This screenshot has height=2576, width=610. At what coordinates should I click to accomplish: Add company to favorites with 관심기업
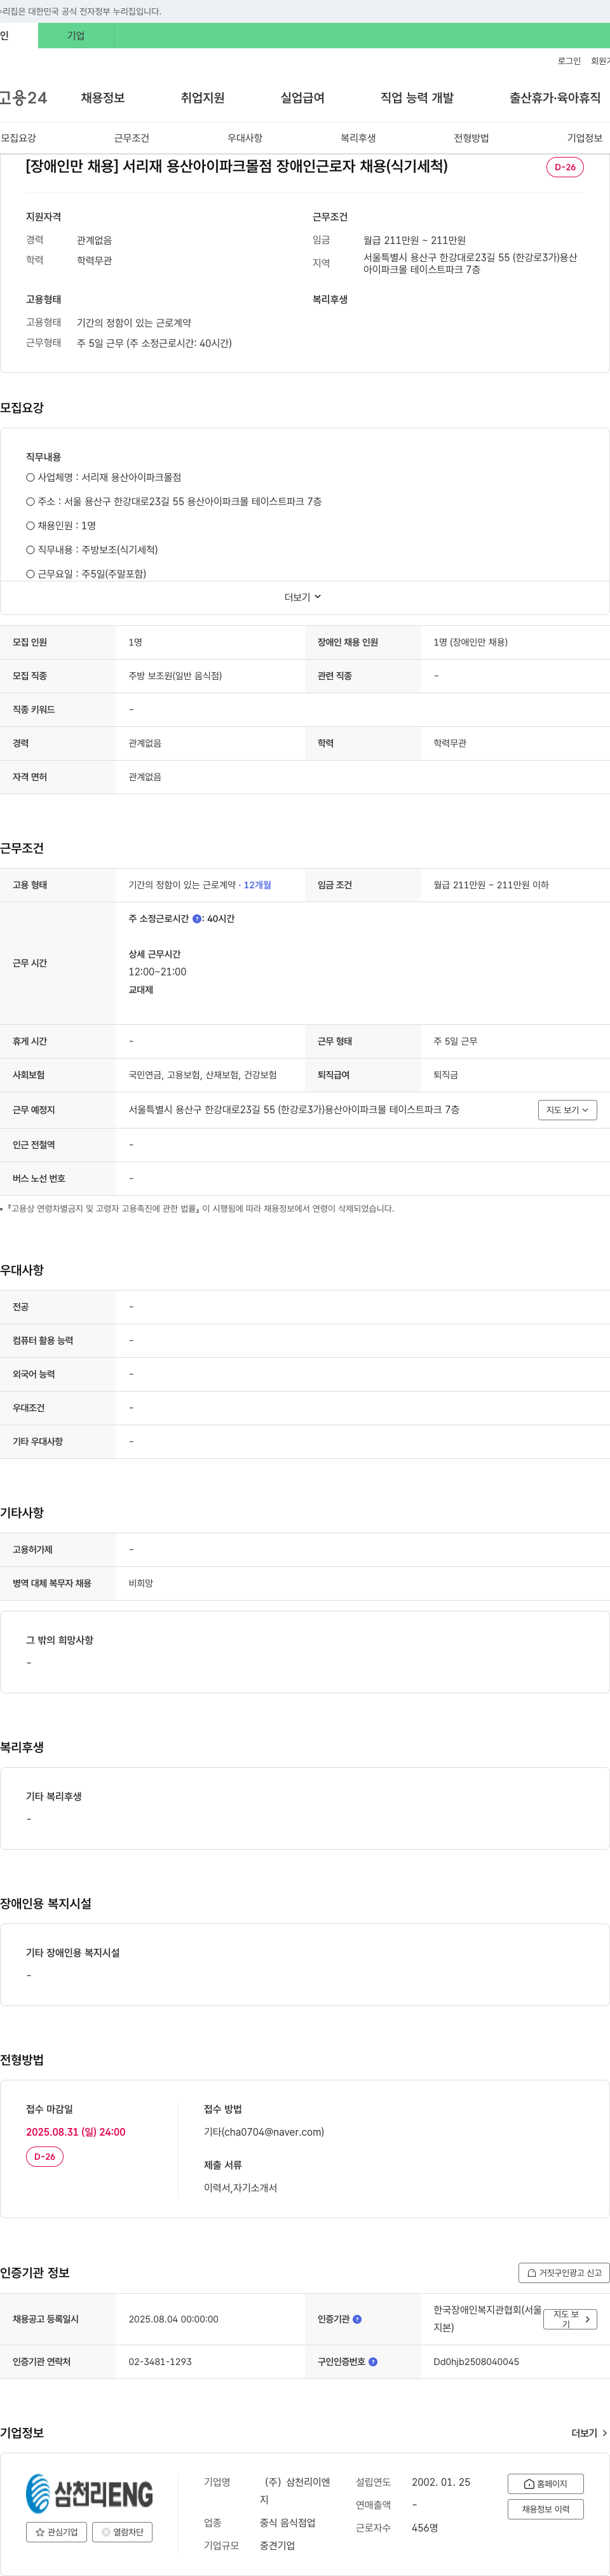point(56,2532)
